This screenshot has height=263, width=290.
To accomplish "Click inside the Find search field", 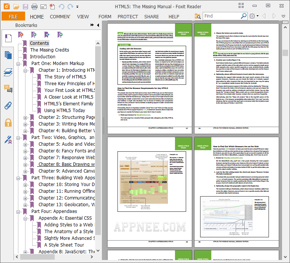I will point(221,16).
